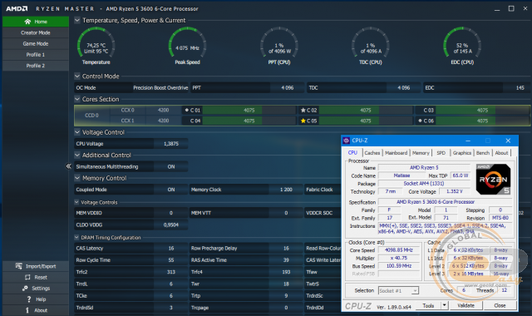Click Precision Boost Overdrive OC mode
Viewport: 532px width, 316px height.
(x=160, y=87)
